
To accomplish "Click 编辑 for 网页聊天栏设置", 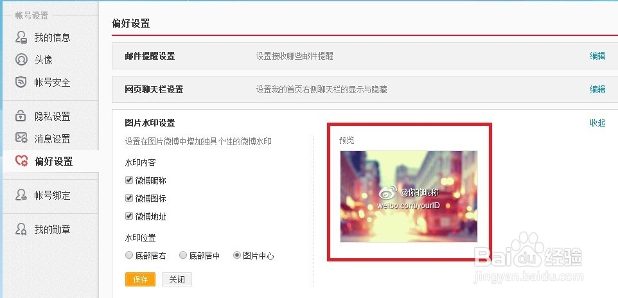I will 597,89.
